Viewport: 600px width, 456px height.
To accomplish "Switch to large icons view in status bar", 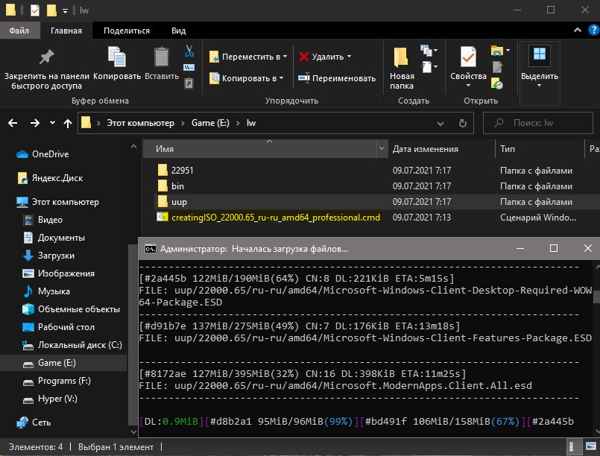I will coord(591,447).
